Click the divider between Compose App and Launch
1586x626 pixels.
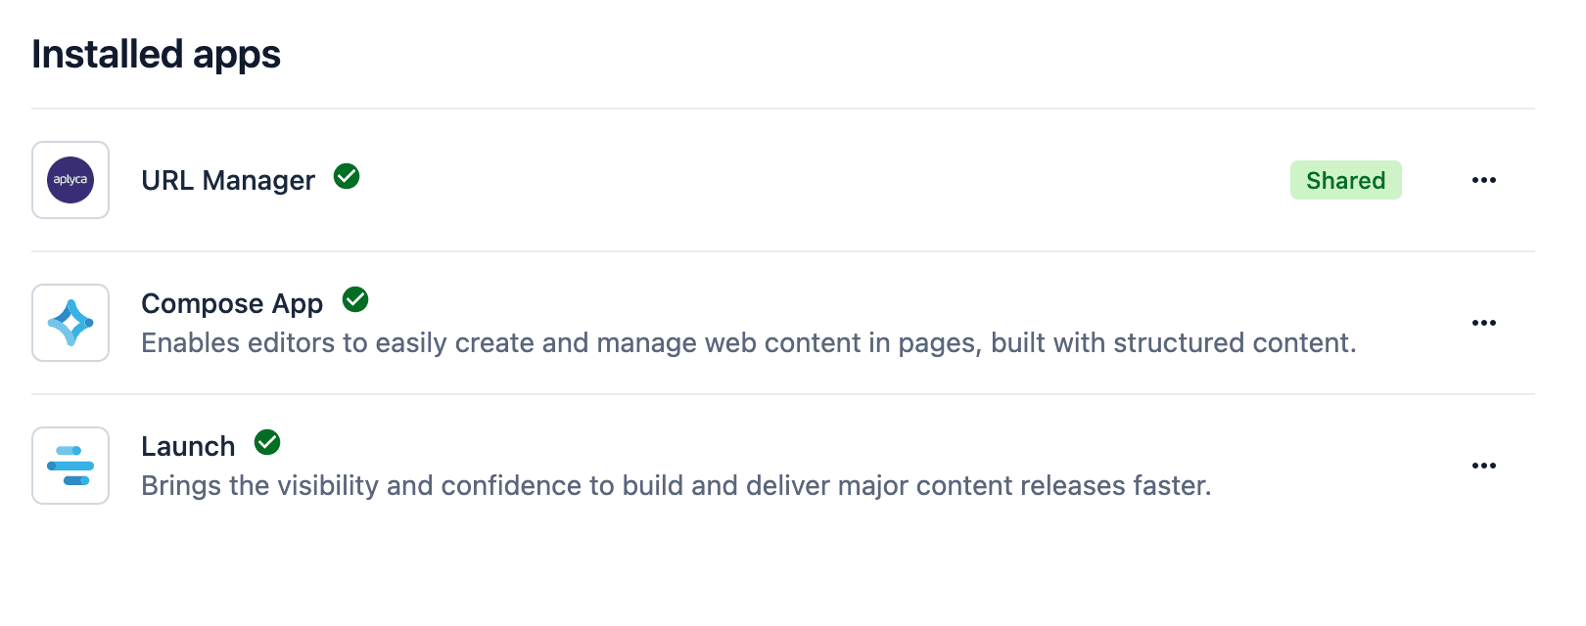point(783,394)
